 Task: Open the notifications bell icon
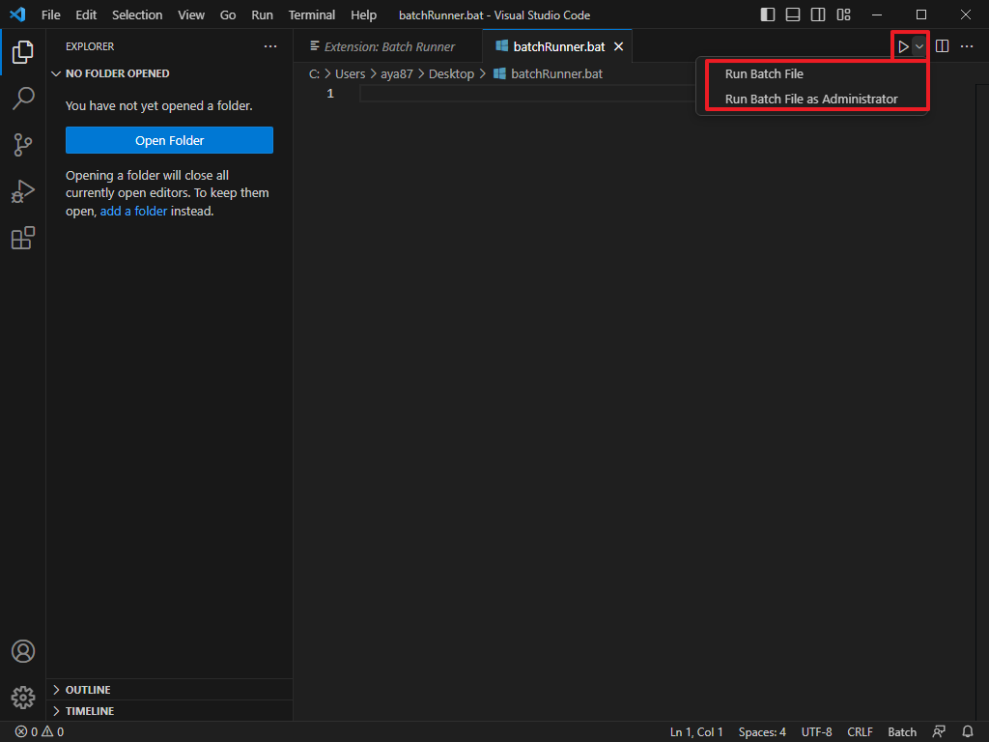coord(968,732)
